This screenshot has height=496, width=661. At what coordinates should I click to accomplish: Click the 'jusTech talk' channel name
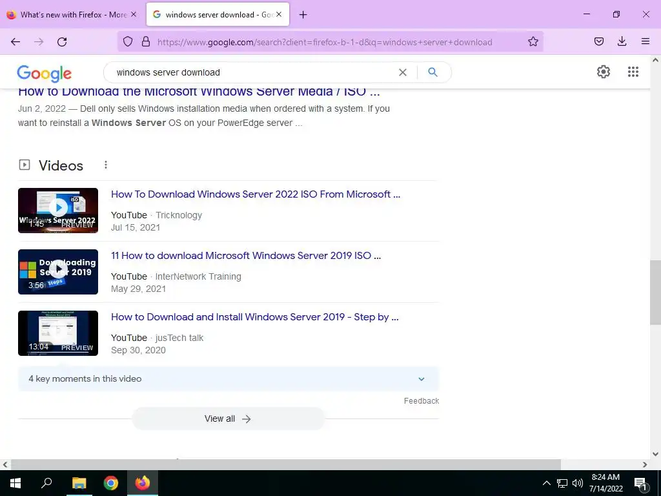(x=179, y=338)
